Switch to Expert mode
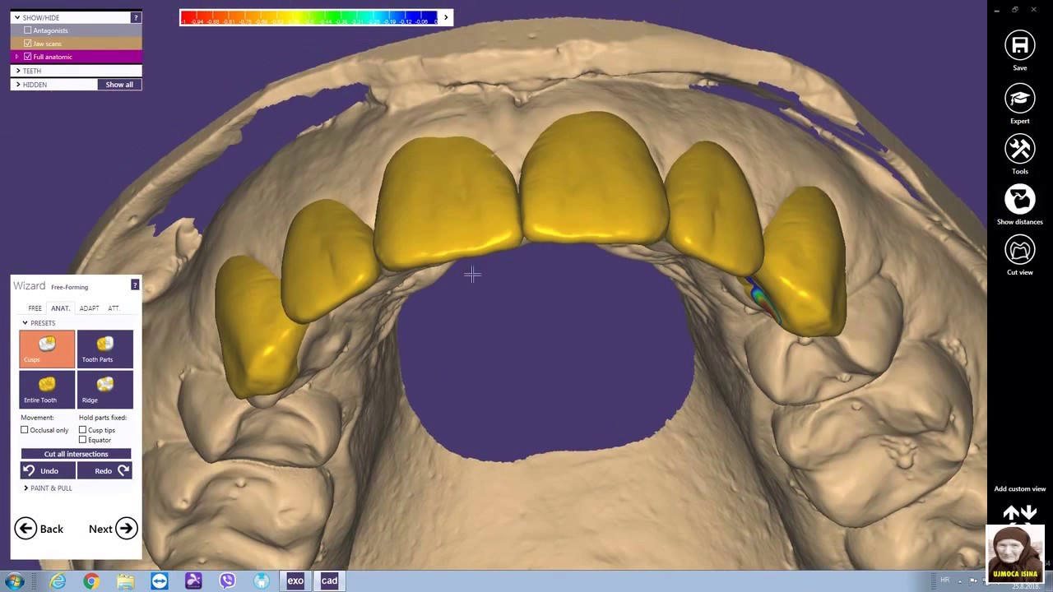This screenshot has height=592, width=1053. tap(1019, 99)
